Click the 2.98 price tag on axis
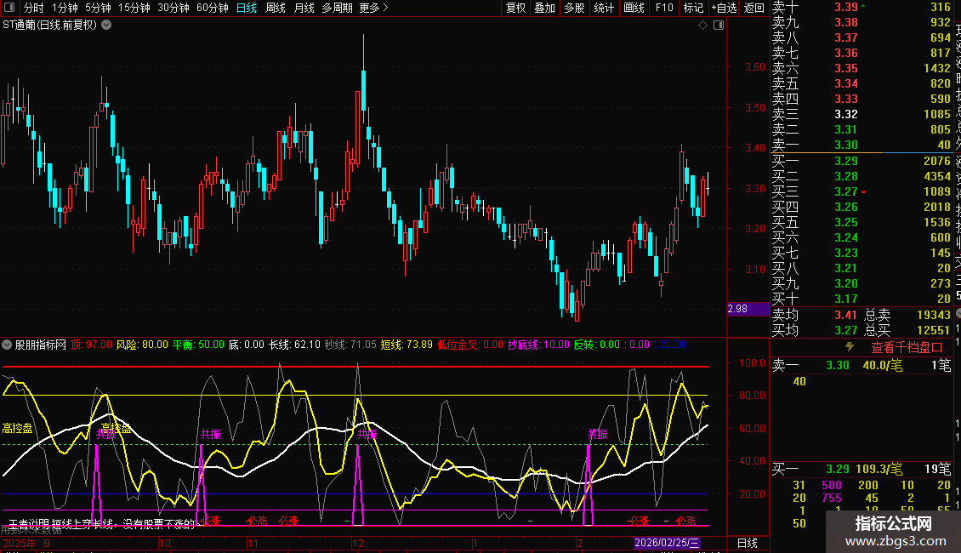The image size is (961, 553). coord(737,309)
